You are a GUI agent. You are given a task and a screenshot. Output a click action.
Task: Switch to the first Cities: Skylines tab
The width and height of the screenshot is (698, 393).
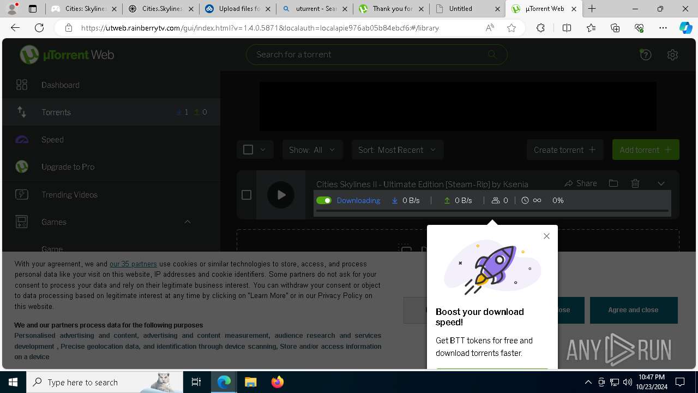[x=83, y=9]
